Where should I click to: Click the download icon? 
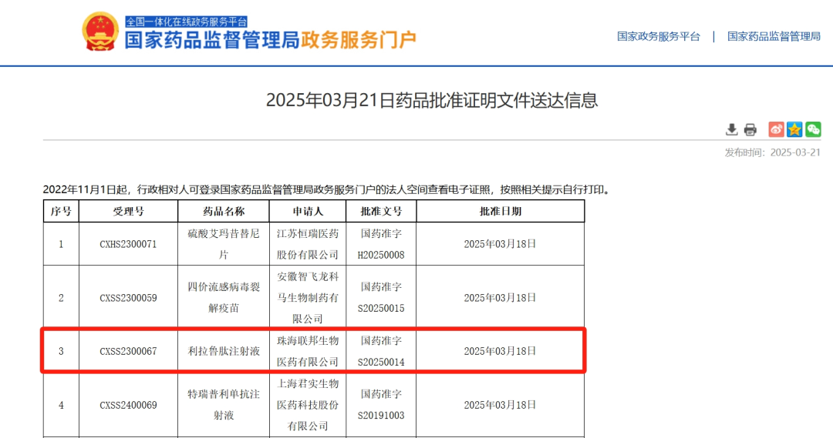click(x=731, y=129)
